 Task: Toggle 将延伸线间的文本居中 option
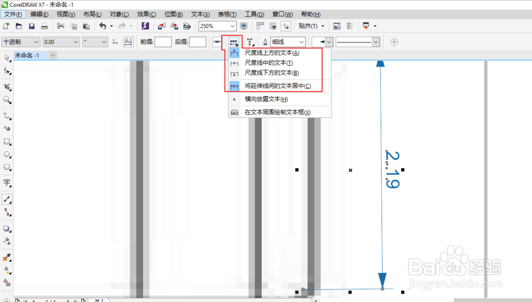(280, 86)
